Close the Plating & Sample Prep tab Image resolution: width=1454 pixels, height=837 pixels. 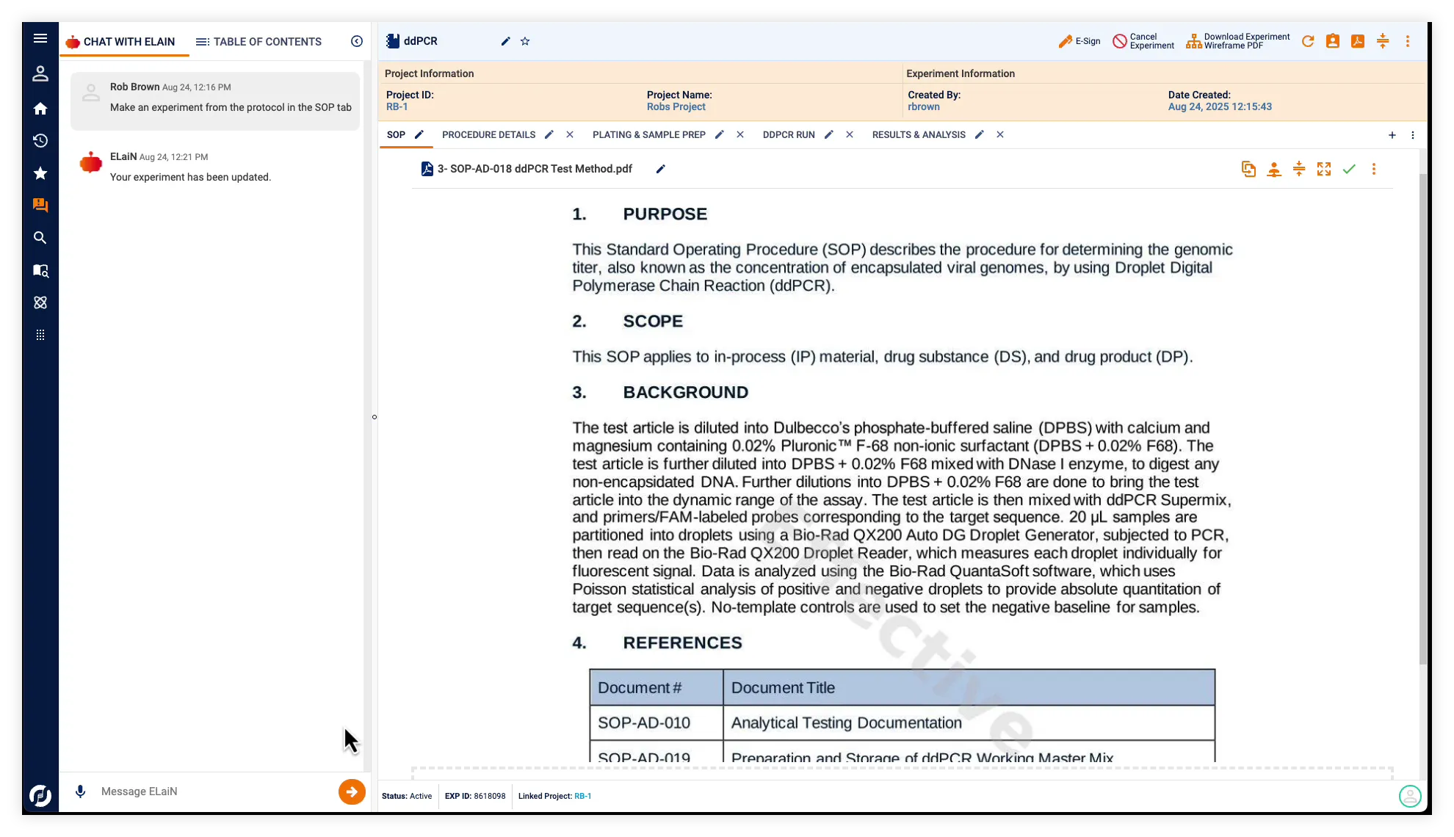pyautogui.click(x=740, y=134)
